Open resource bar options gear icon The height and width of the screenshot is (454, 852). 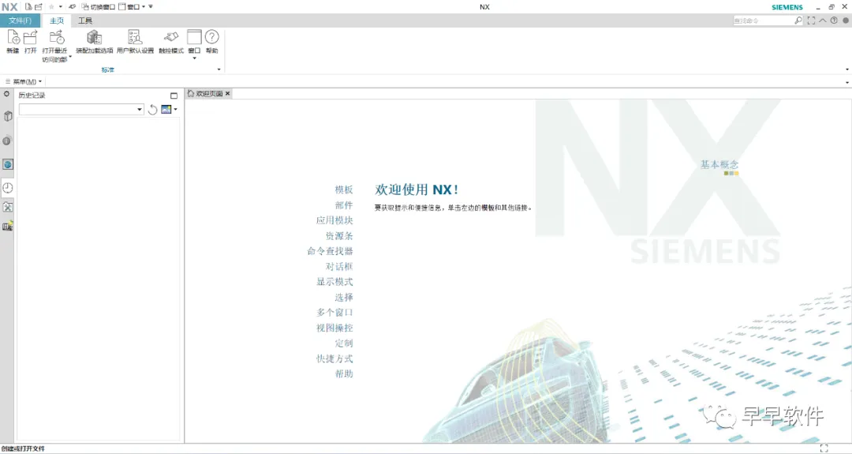(x=7, y=94)
